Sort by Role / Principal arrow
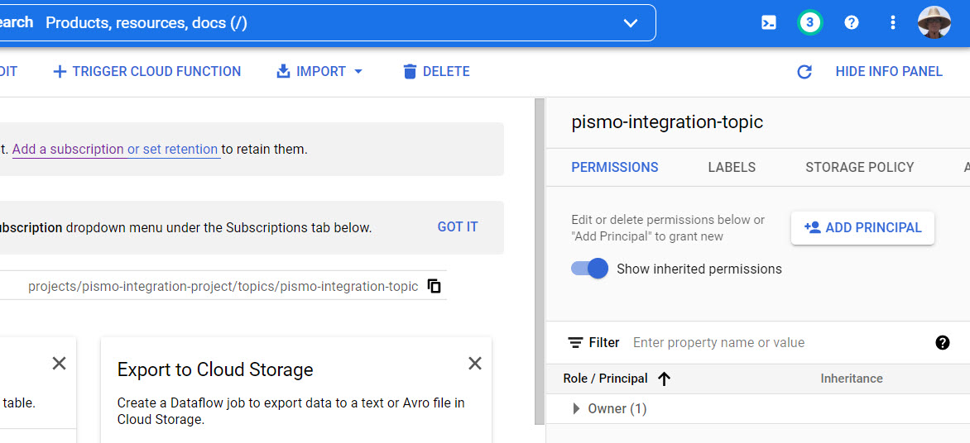The height and width of the screenshot is (443, 970). coord(665,379)
